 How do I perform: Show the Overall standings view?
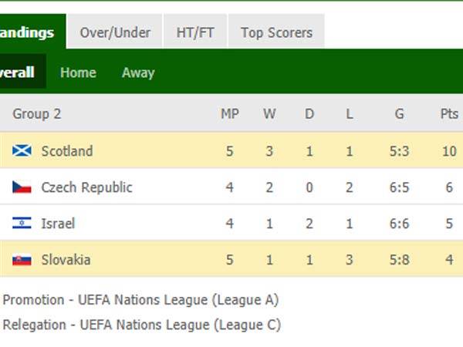17,72
